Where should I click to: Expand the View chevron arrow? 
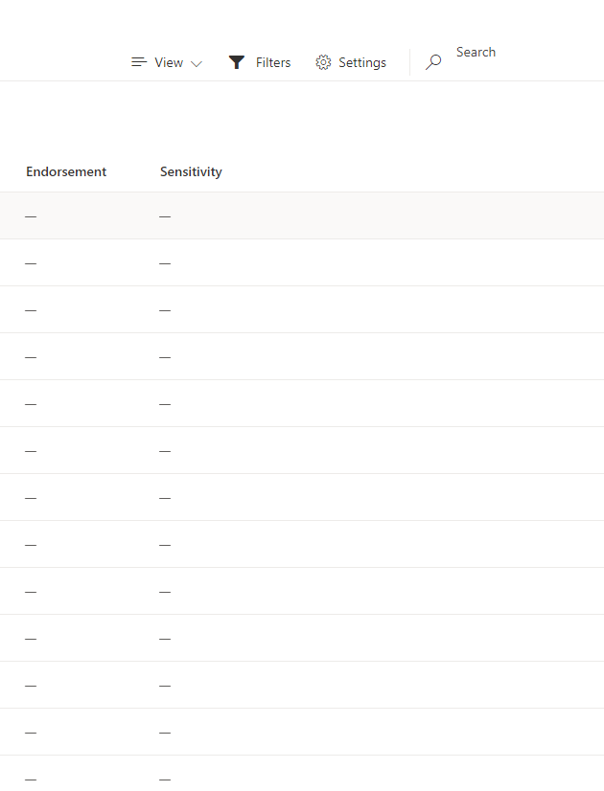coord(197,63)
